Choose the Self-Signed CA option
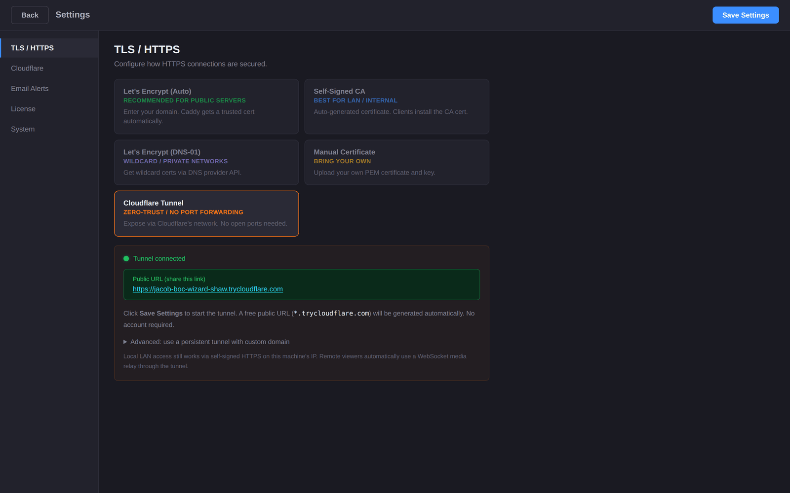The image size is (790, 493). [x=396, y=106]
